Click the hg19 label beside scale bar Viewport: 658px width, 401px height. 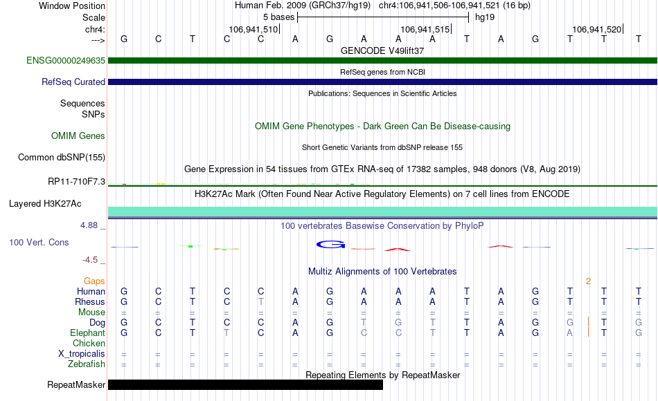point(485,17)
